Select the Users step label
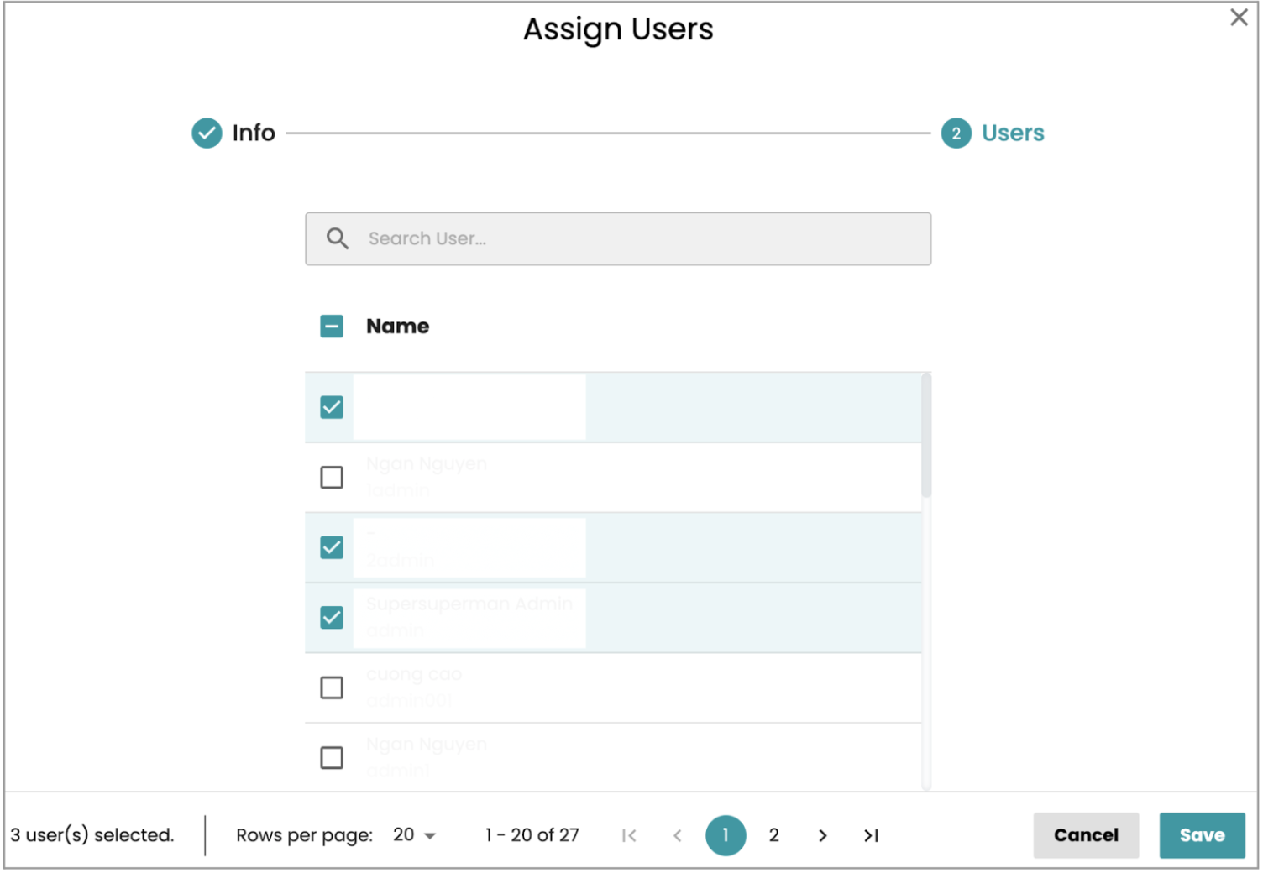Screen dimensions: 1263x873 click(x=1013, y=133)
